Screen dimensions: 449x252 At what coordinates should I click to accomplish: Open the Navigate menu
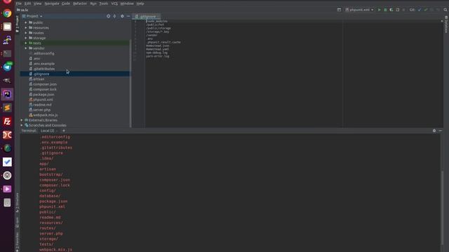(x=52, y=3)
